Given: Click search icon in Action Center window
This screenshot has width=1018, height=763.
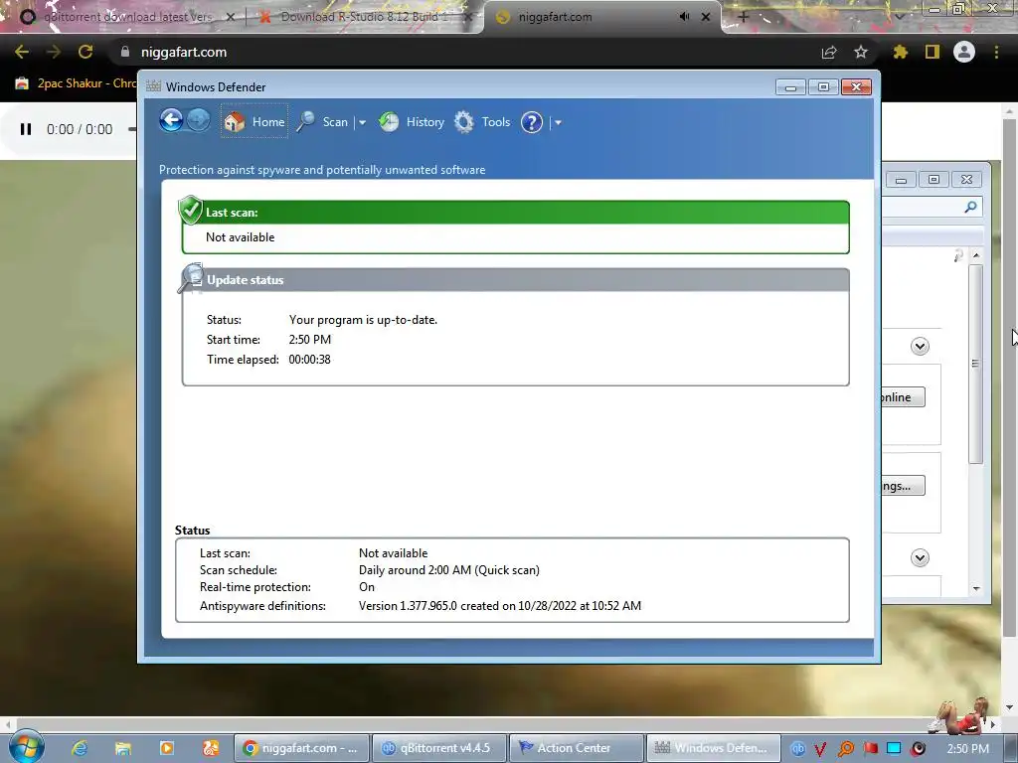Looking at the screenshot, I should click(970, 207).
